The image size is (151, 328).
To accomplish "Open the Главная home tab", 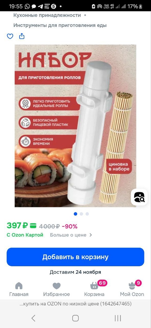I will (x=19, y=289).
